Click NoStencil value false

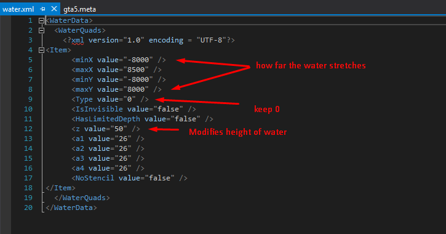coord(129,178)
